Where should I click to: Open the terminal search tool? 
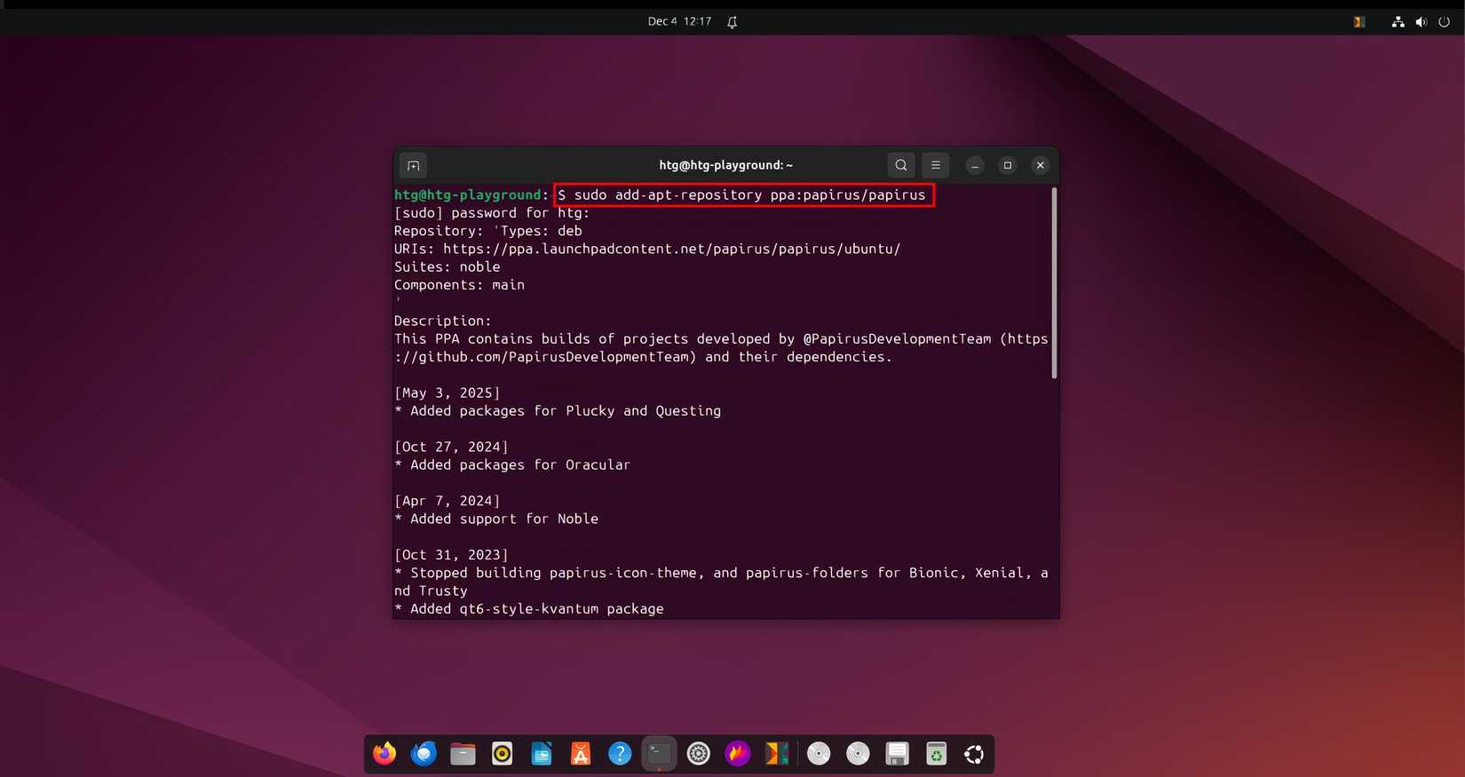(900, 165)
